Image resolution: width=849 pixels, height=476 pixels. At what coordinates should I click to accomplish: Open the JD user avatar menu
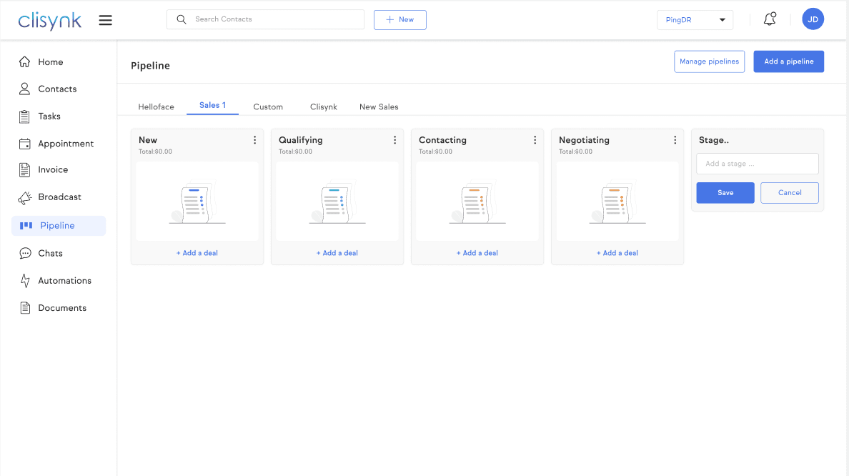click(813, 19)
